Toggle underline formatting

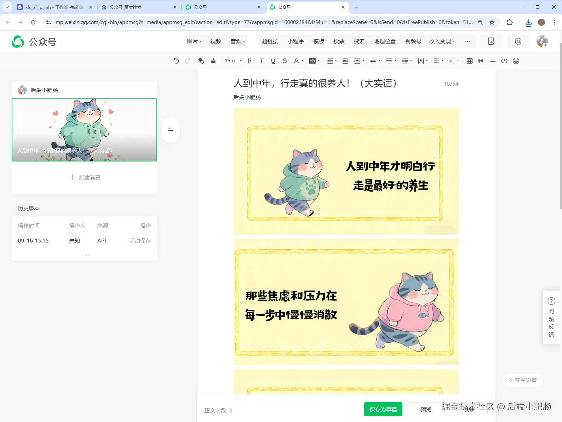273,61
